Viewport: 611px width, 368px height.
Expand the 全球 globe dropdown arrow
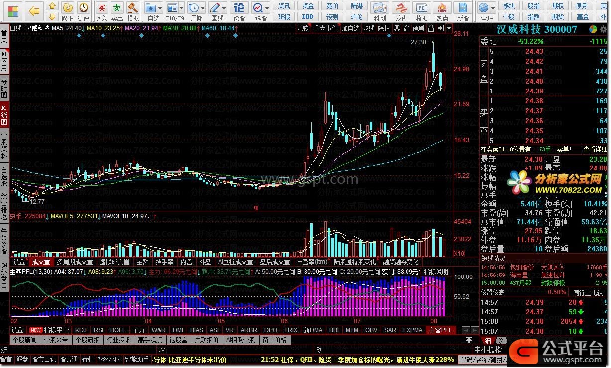click(x=493, y=8)
